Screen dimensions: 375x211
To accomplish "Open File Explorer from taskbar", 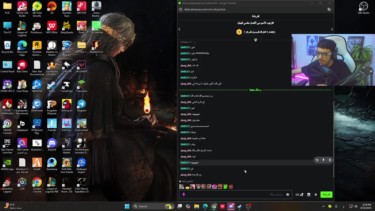I will (197, 206).
